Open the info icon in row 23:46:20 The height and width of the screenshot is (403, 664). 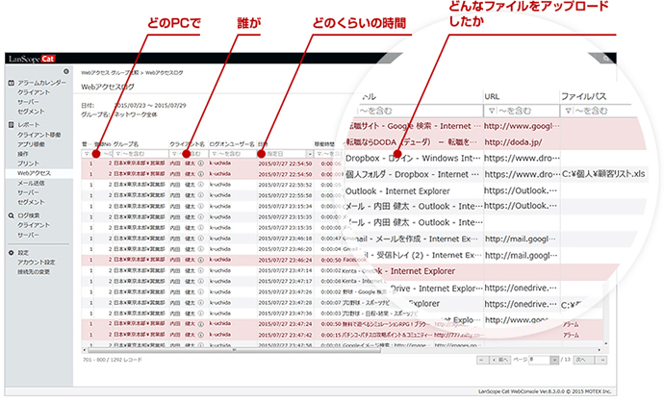[x=201, y=249]
